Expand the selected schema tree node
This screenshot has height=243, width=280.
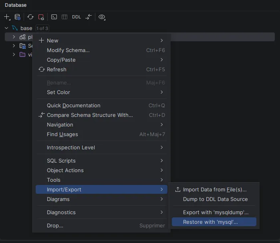point(14,37)
